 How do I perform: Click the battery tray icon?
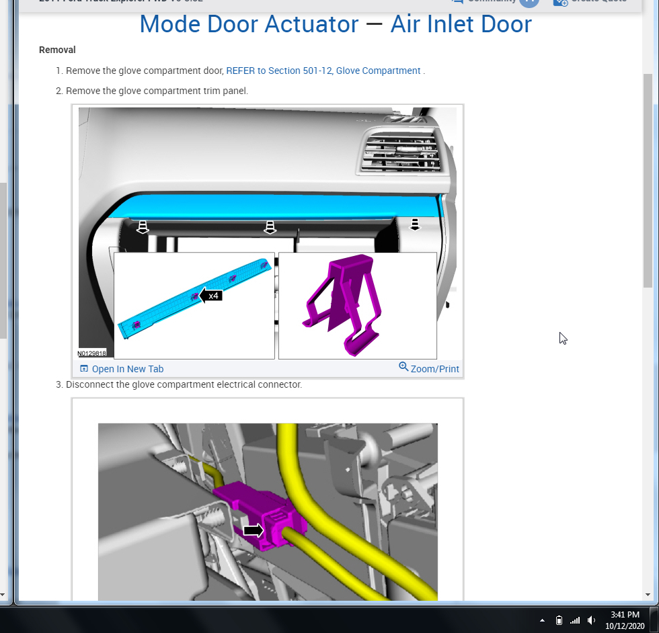tap(559, 620)
